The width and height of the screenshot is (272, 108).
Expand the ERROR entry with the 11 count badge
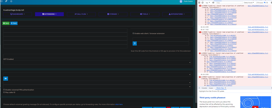tap(203, 32)
